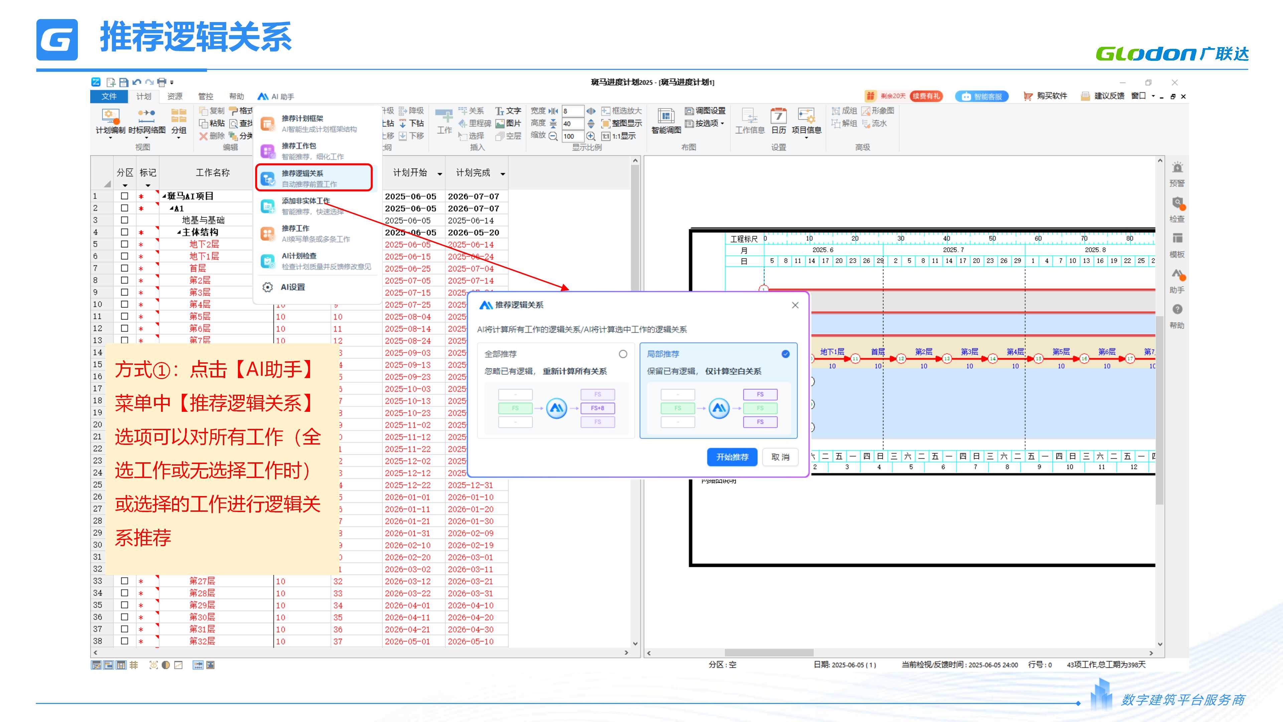Screen dimensions: 1283x722
Task: Click network diagram horizontal scrollbar thumb
Action: (769, 653)
